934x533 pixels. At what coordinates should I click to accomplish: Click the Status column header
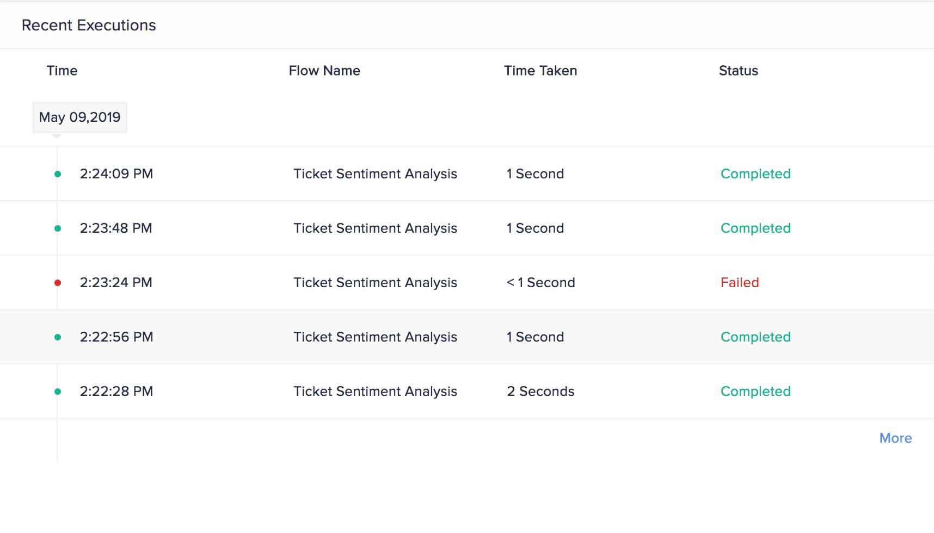[x=739, y=71]
